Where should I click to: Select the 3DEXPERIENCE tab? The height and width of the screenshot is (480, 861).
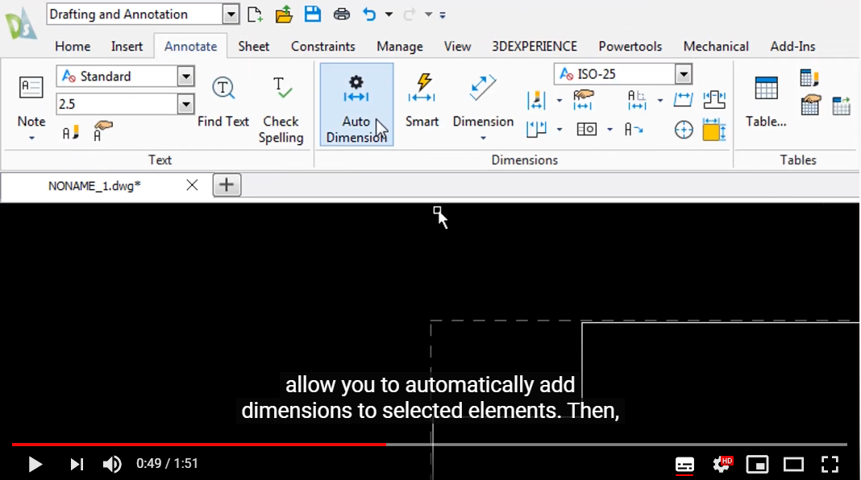[x=534, y=47]
